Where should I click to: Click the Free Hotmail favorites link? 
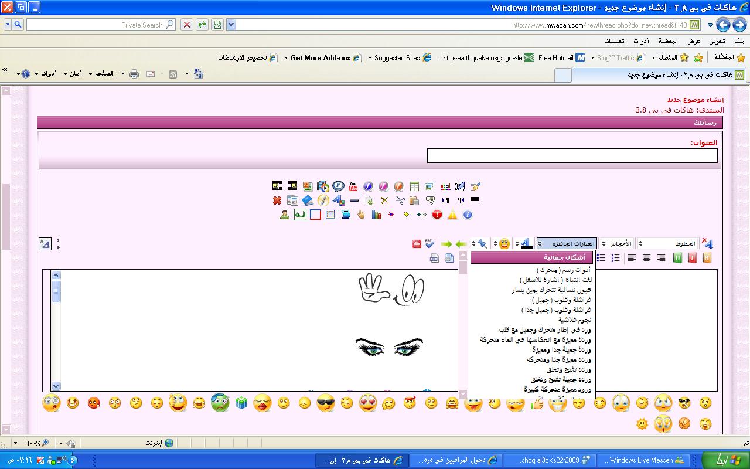tap(555, 58)
